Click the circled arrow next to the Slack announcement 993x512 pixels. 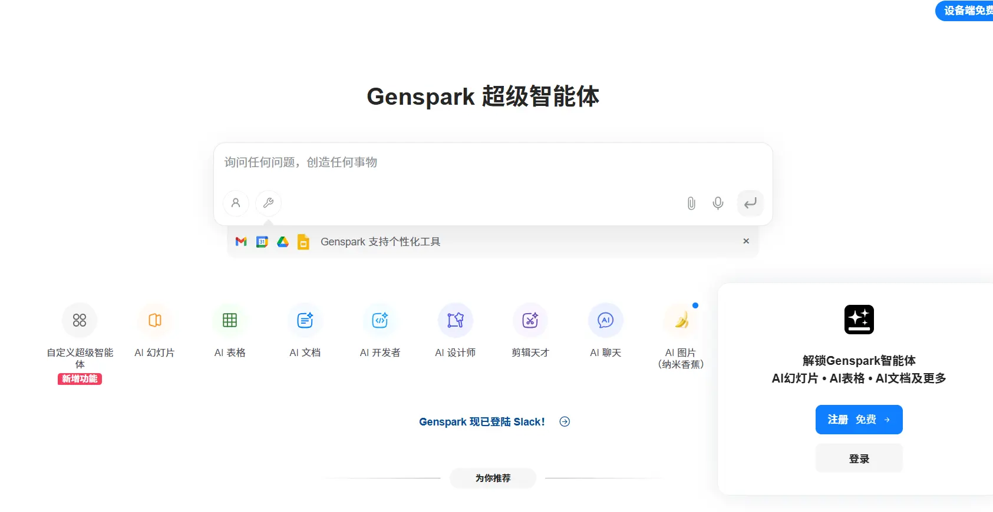click(565, 421)
